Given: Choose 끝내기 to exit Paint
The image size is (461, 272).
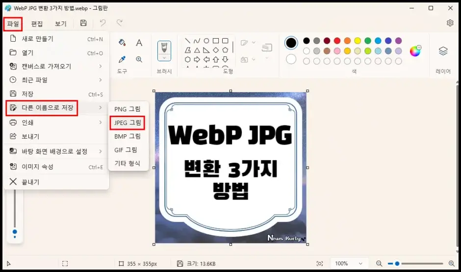Looking at the screenshot, I should point(56,182).
